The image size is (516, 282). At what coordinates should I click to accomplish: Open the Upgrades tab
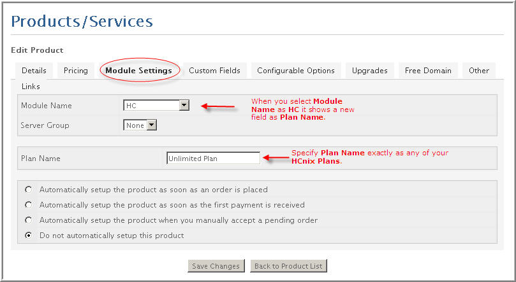tap(369, 71)
